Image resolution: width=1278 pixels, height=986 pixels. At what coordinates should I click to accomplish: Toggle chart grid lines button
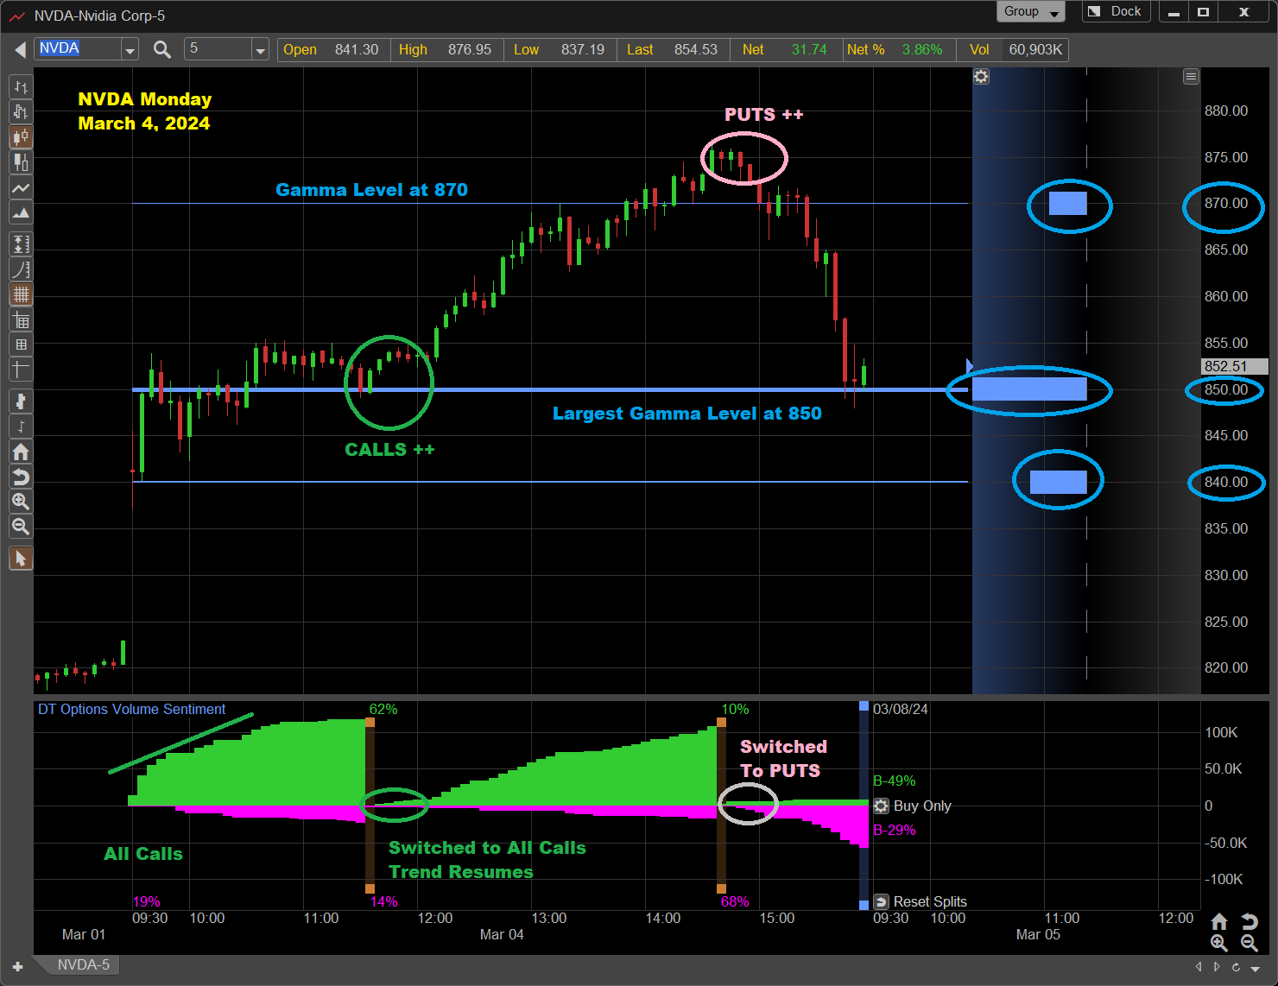coord(21,294)
